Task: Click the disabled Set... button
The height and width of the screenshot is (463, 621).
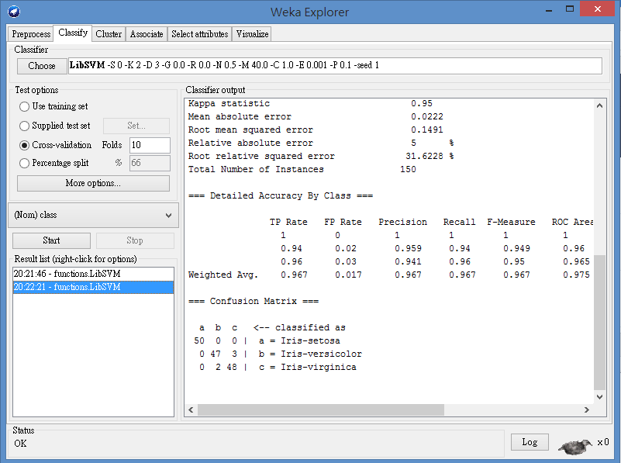Action: [136, 126]
